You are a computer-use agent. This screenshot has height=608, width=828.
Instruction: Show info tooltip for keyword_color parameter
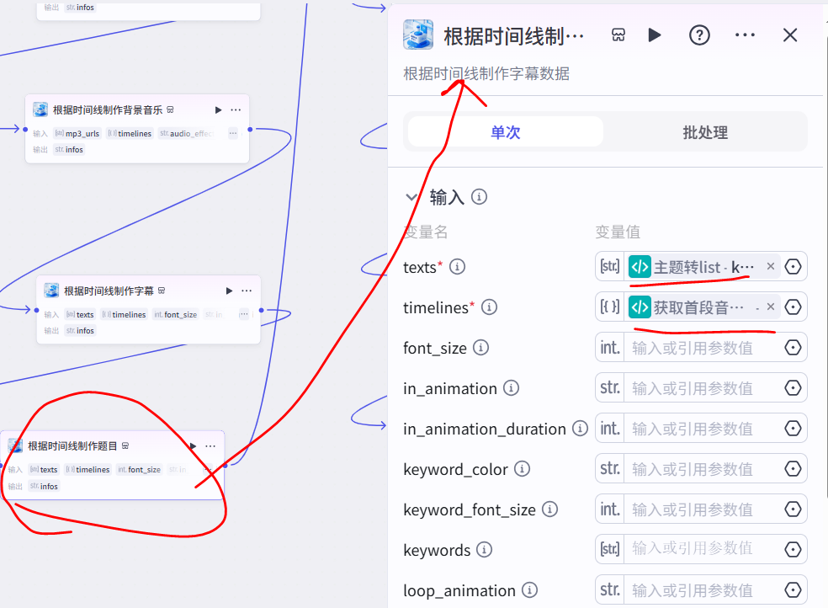click(x=522, y=468)
